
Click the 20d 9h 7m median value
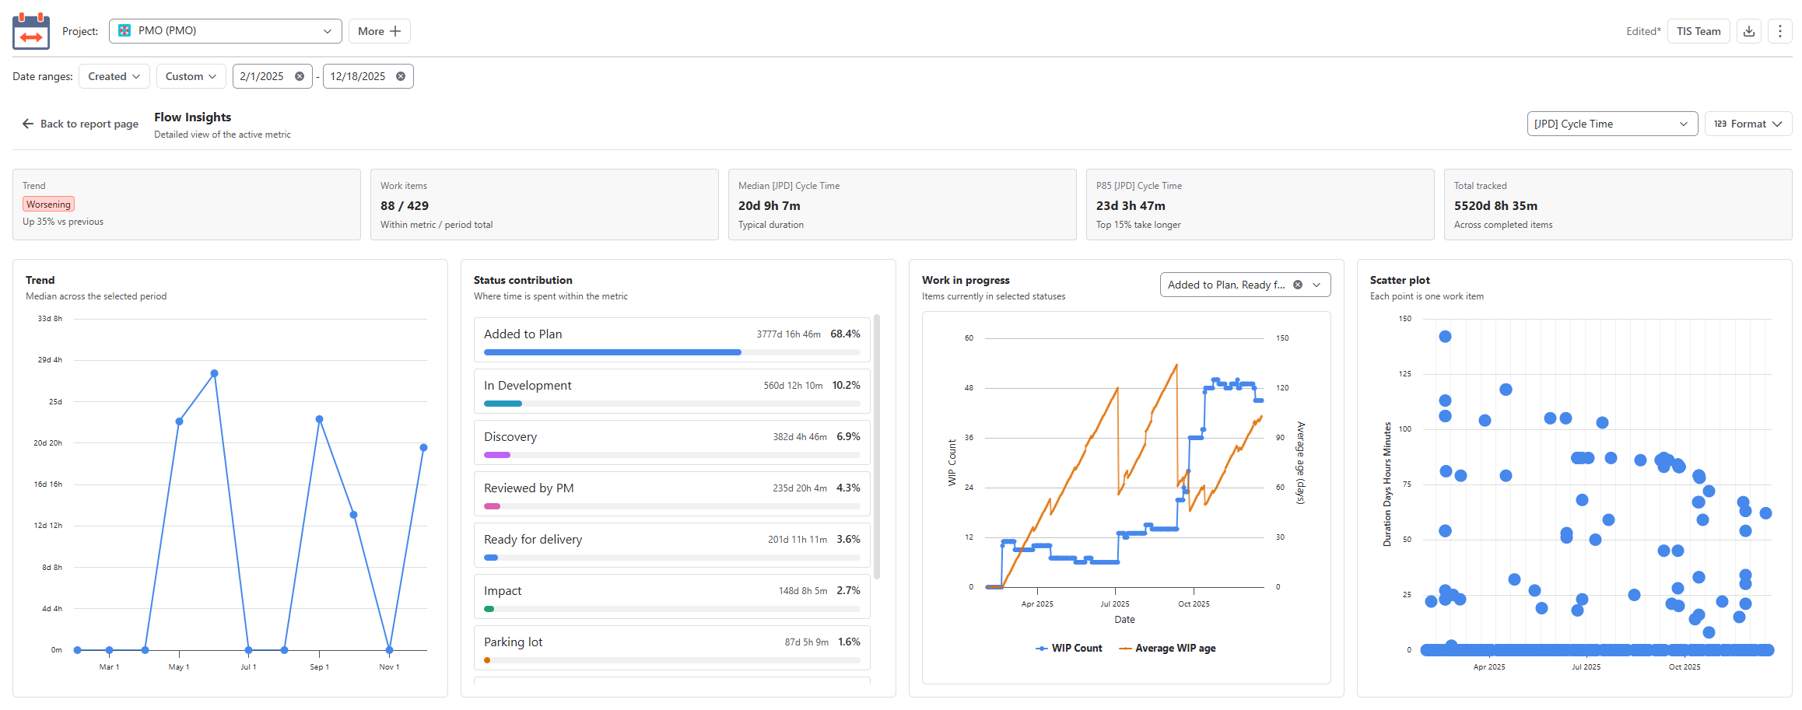tap(770, 206)
